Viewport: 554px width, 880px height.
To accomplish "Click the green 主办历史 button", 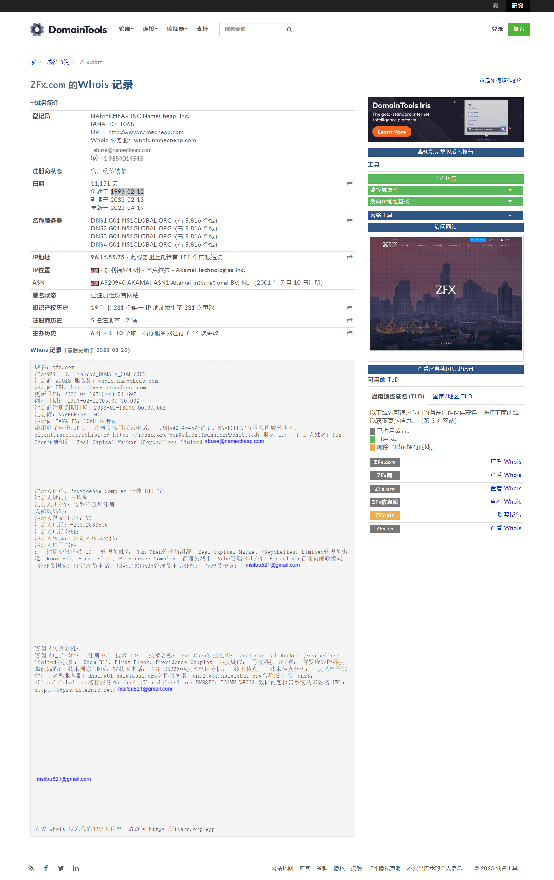I will click(446, 179).
